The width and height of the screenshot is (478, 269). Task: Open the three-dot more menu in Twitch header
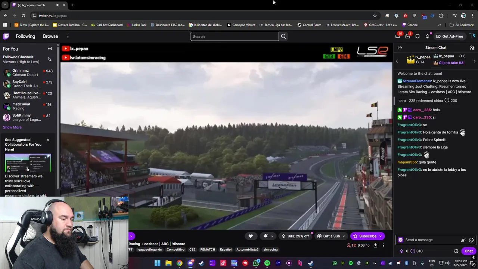click(x=68, y=36)
